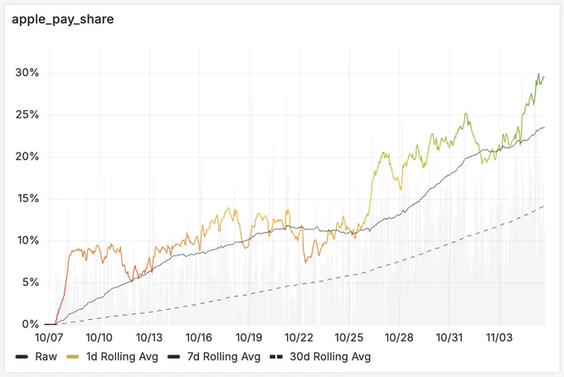564x377 pixels.
Task: Click the green peak near 30%
Action: pos(538,75)
